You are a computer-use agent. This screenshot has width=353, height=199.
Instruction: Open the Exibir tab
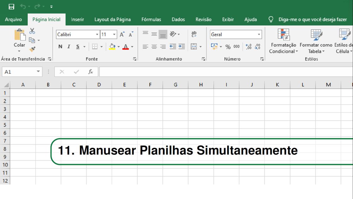coord(228,19)
